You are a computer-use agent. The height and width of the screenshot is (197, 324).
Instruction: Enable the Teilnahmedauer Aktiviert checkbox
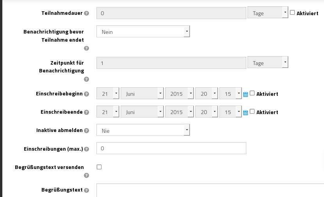pos(292,12)
